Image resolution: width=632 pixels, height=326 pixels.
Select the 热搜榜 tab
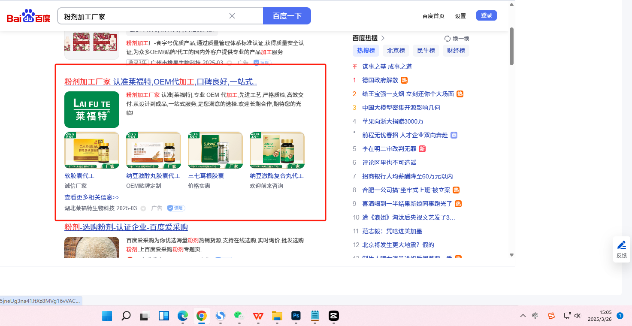click(366, 51)
